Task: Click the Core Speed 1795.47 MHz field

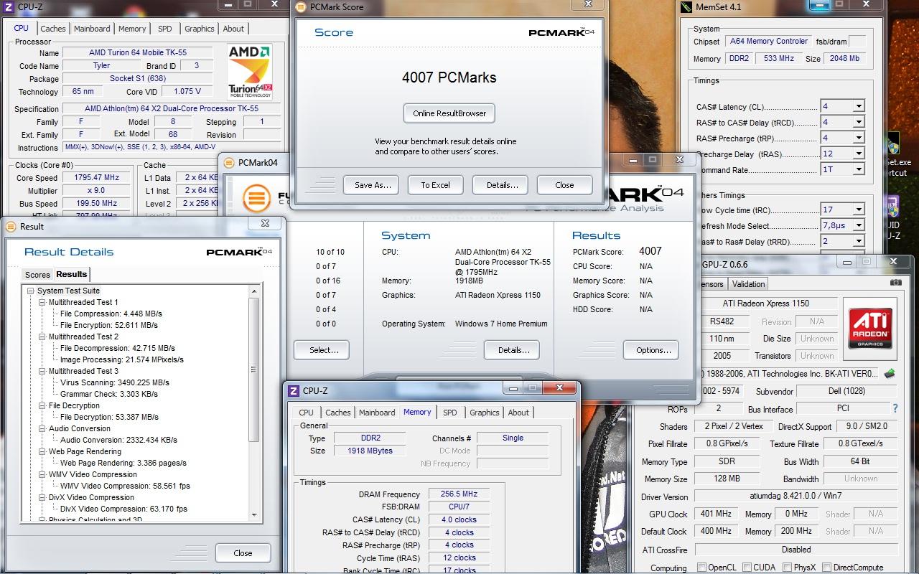Action: coord(97,178)
